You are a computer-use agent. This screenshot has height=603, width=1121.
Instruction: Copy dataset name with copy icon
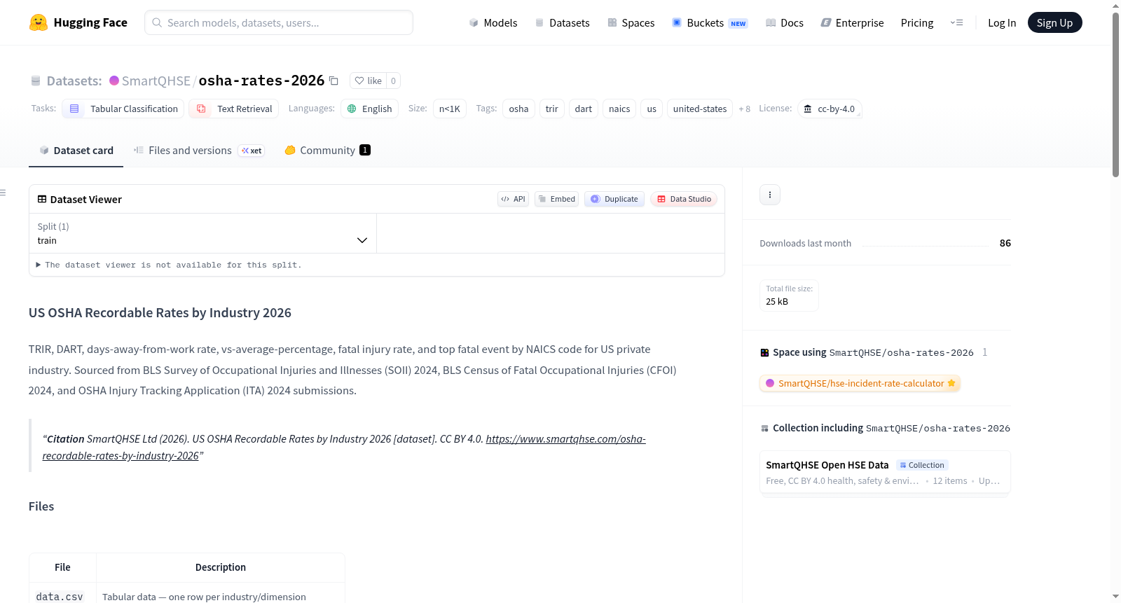point(334,81)
